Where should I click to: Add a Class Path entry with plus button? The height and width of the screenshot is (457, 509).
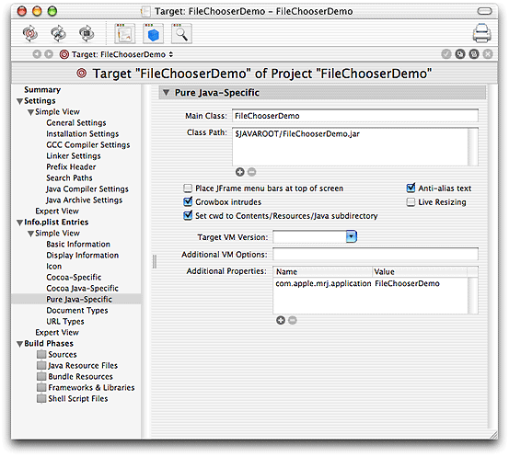pos(240,172)
